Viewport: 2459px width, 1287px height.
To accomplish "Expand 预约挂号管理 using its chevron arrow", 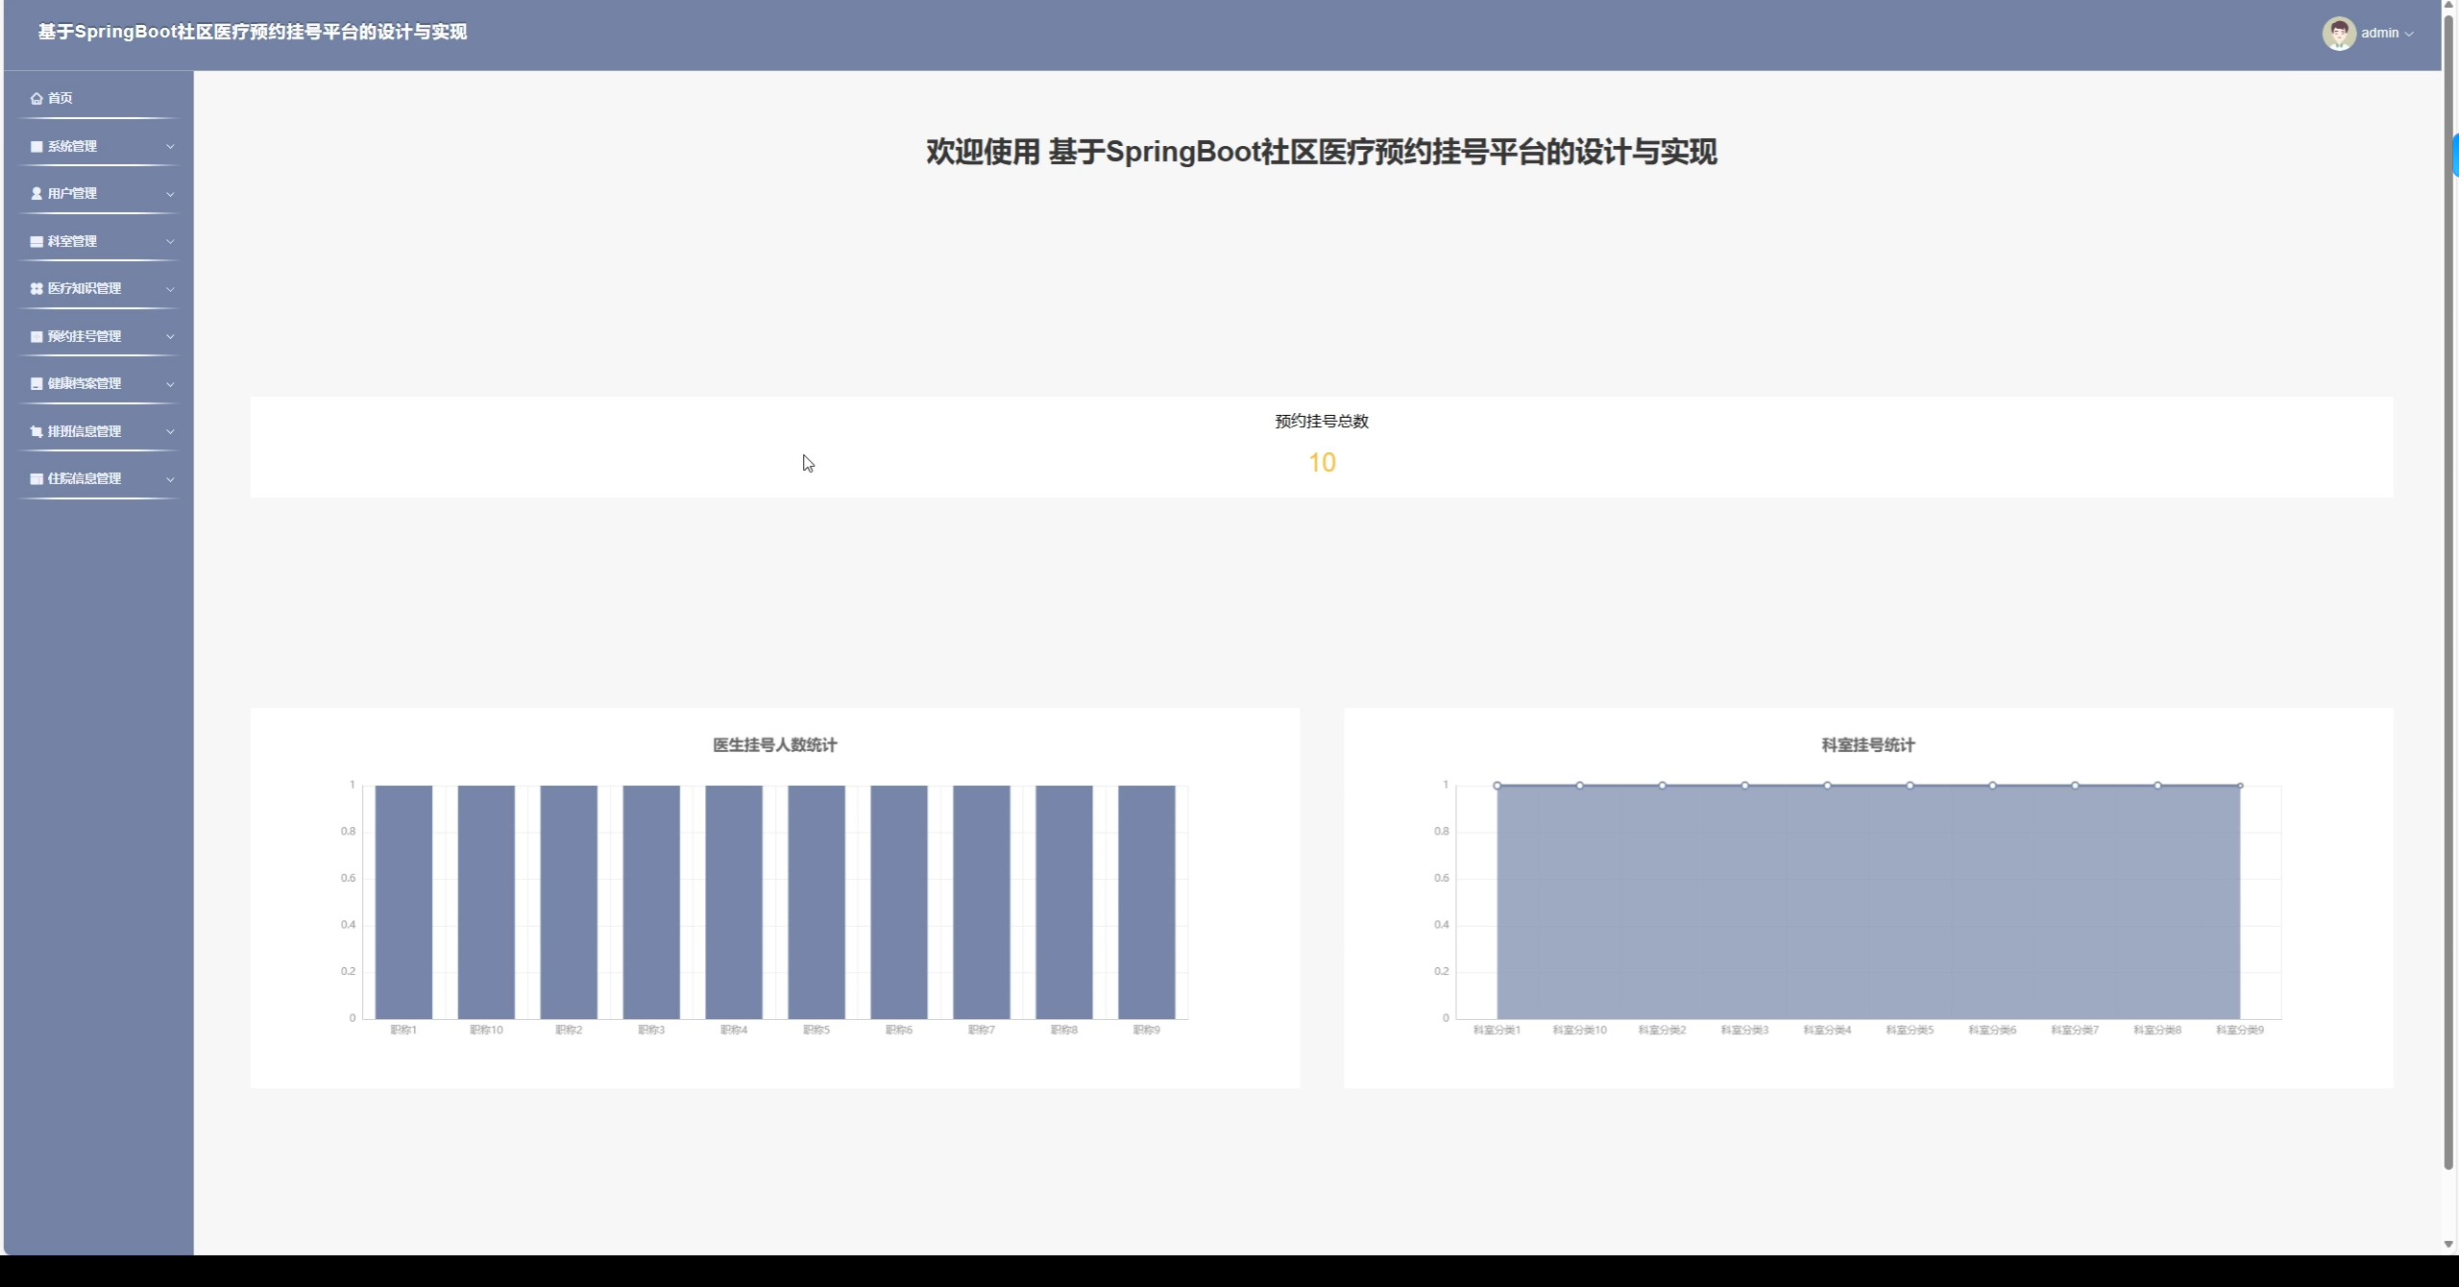I will (170, 337).
